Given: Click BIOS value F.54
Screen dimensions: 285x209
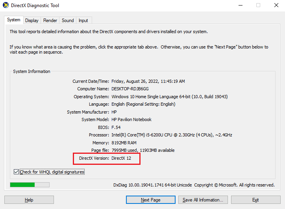Looking at the screenshot, I should pos(116,127).
